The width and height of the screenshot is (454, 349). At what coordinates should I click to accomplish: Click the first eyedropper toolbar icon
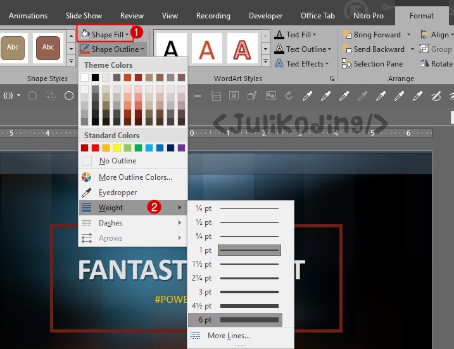point(307,96)
